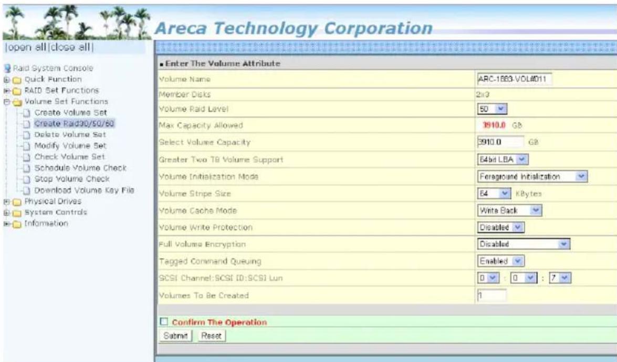Click the System Controls folder icon
Image resolution: width=617 pixels, height=362 pixels.
click(x=16, y=213)
